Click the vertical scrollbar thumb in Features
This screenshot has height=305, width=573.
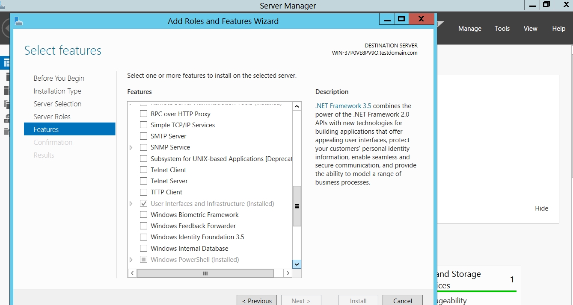pos(297,206)
